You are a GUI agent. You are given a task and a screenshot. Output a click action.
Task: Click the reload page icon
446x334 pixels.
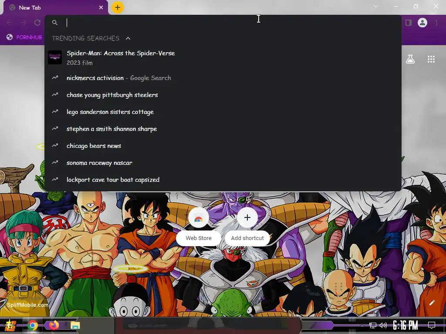click(x=37, y=23)
